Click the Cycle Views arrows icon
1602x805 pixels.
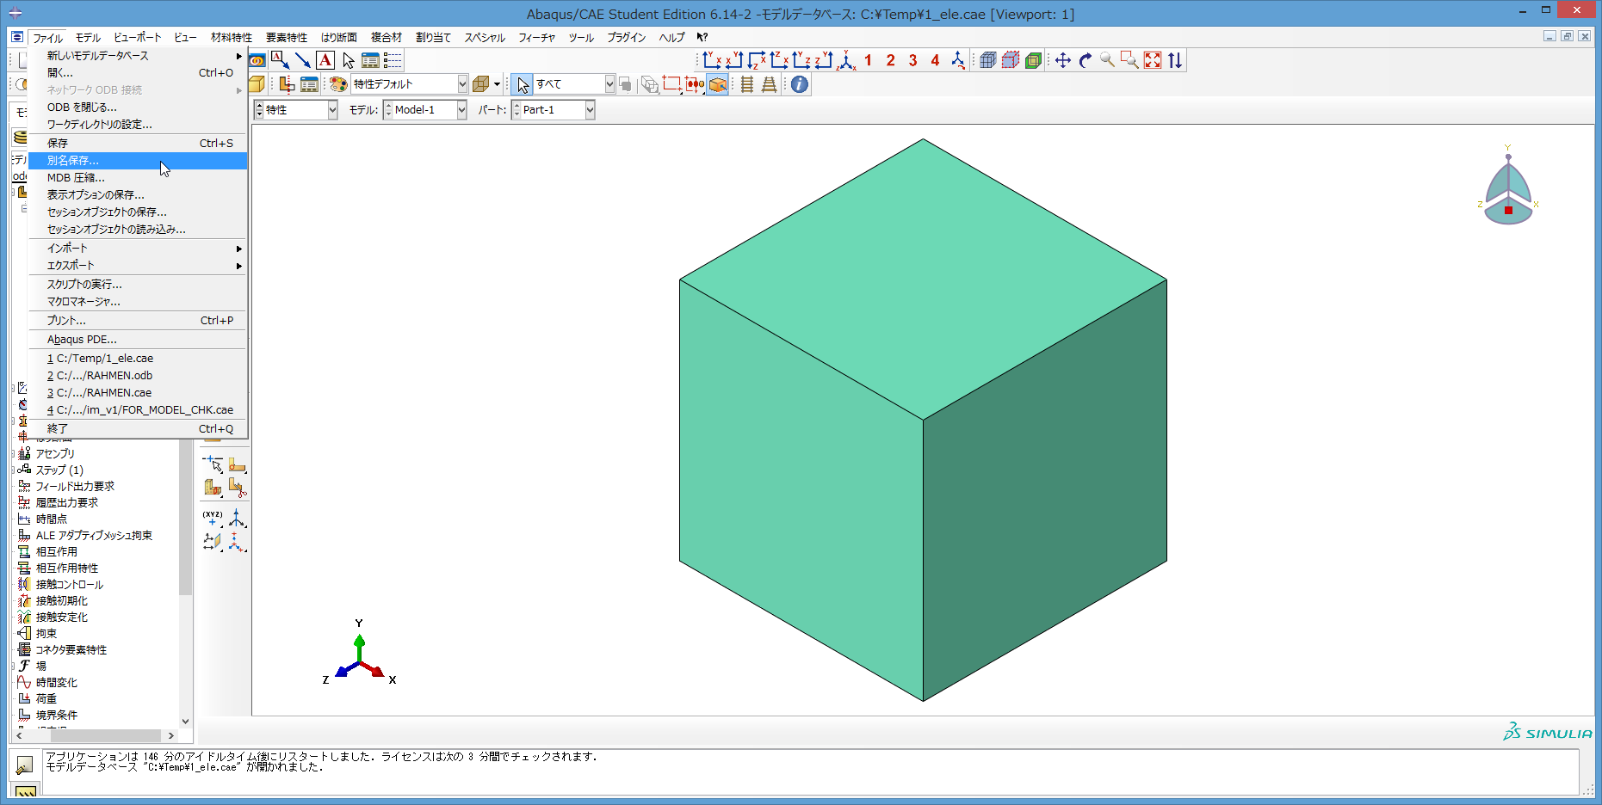[x=1175, y=60]
